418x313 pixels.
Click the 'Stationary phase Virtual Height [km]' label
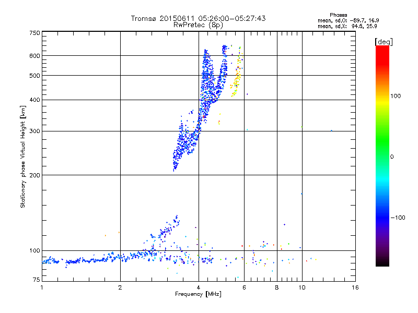23,156
